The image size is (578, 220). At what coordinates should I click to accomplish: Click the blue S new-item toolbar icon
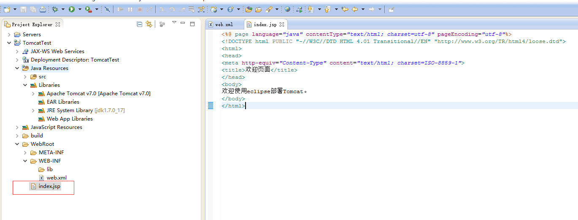click(x=230, y=9)
